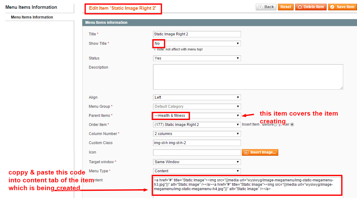This screenshot has width=357, height=198.
Task: Open the Parent Items dropdown
Action: [x=197, y=116]
